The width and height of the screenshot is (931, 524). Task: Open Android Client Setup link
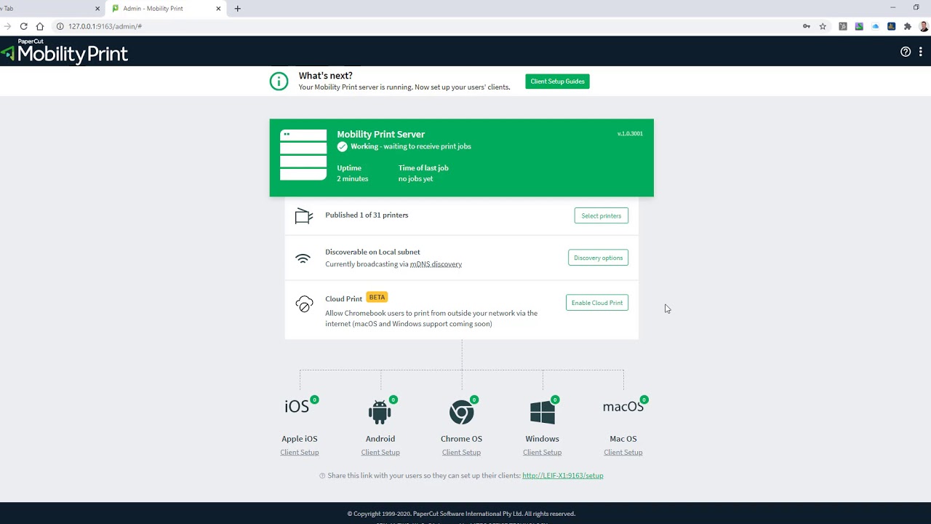click(380, 453)
